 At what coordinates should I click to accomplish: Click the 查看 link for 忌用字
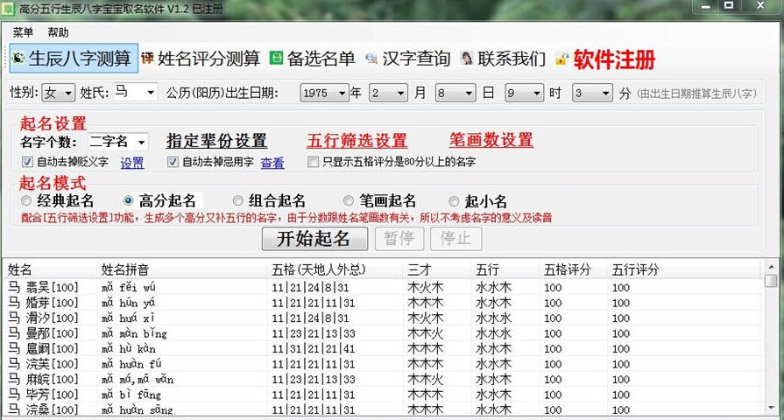point(272,163)
